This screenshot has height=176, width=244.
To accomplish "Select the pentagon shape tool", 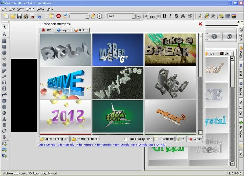I will point(4,65).
